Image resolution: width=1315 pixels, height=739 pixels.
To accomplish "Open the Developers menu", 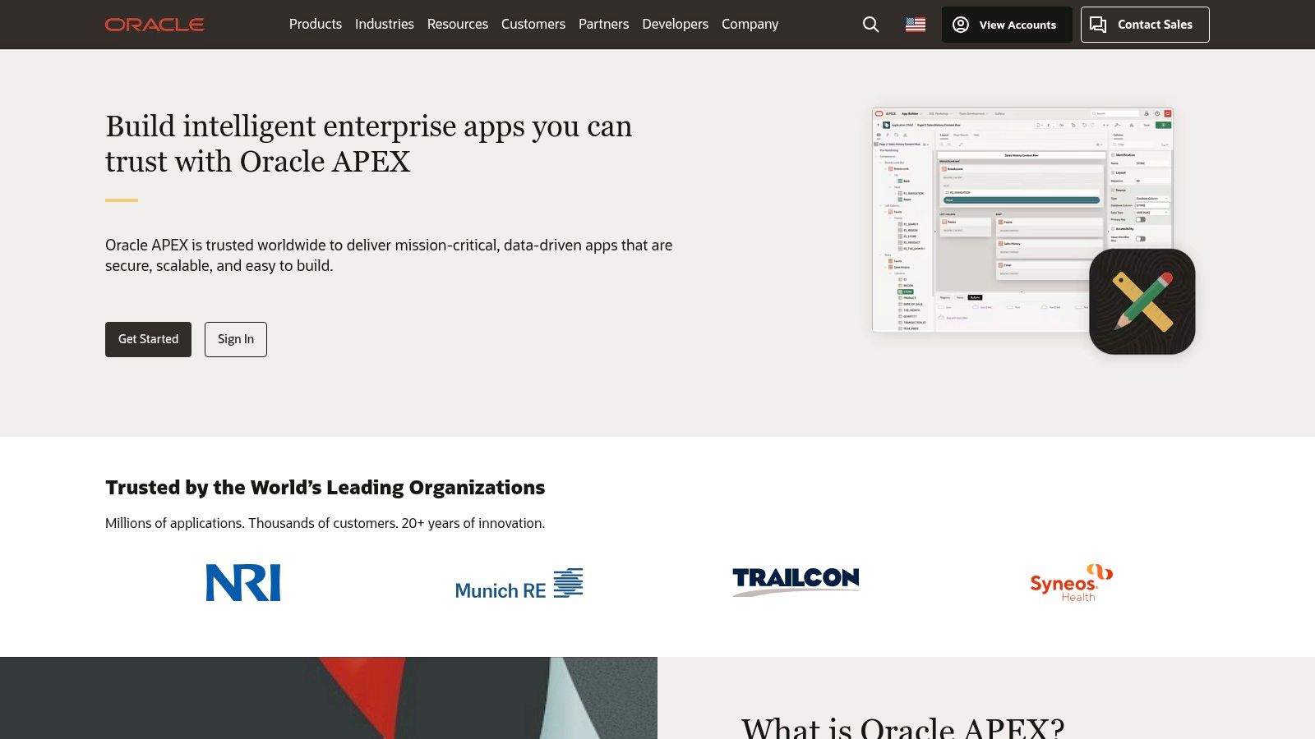I will point(675,25).
